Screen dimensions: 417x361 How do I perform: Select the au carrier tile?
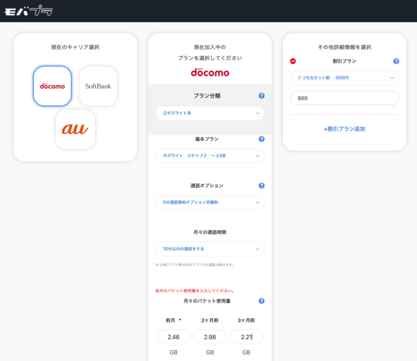pos(75,129)
